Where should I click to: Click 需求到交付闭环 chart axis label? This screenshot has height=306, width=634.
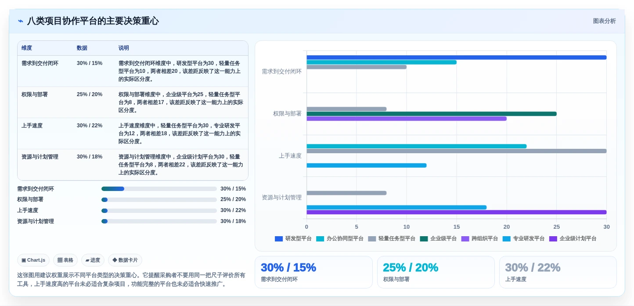(x=281, y=72)
